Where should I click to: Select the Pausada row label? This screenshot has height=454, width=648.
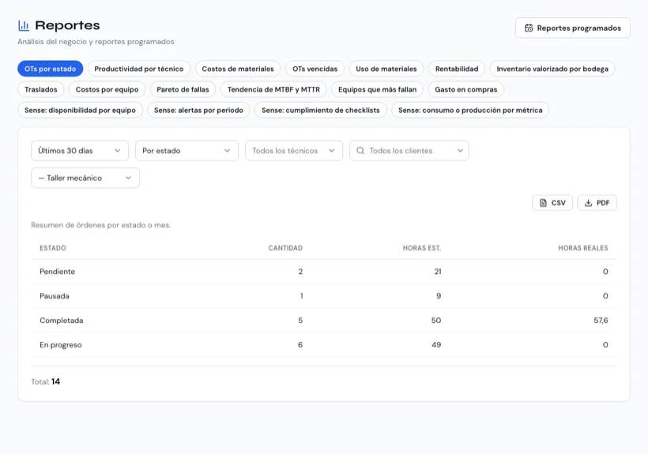pos(55,296)
